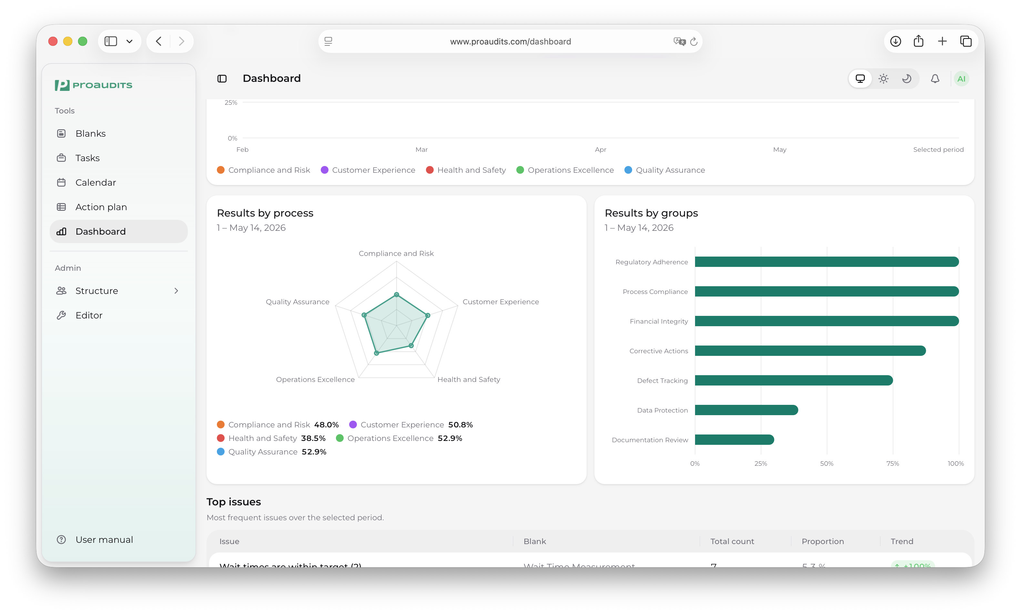The width and height of the screenshot is (1021, 615).
Task: Switch to system theme mode
Action: pyautogui.click(x=860, y=79)
